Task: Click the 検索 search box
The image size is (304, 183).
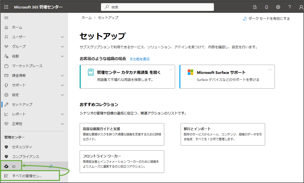Action: click(157, 7)
